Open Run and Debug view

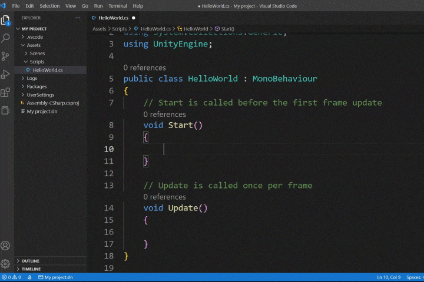tap(5, 74)
